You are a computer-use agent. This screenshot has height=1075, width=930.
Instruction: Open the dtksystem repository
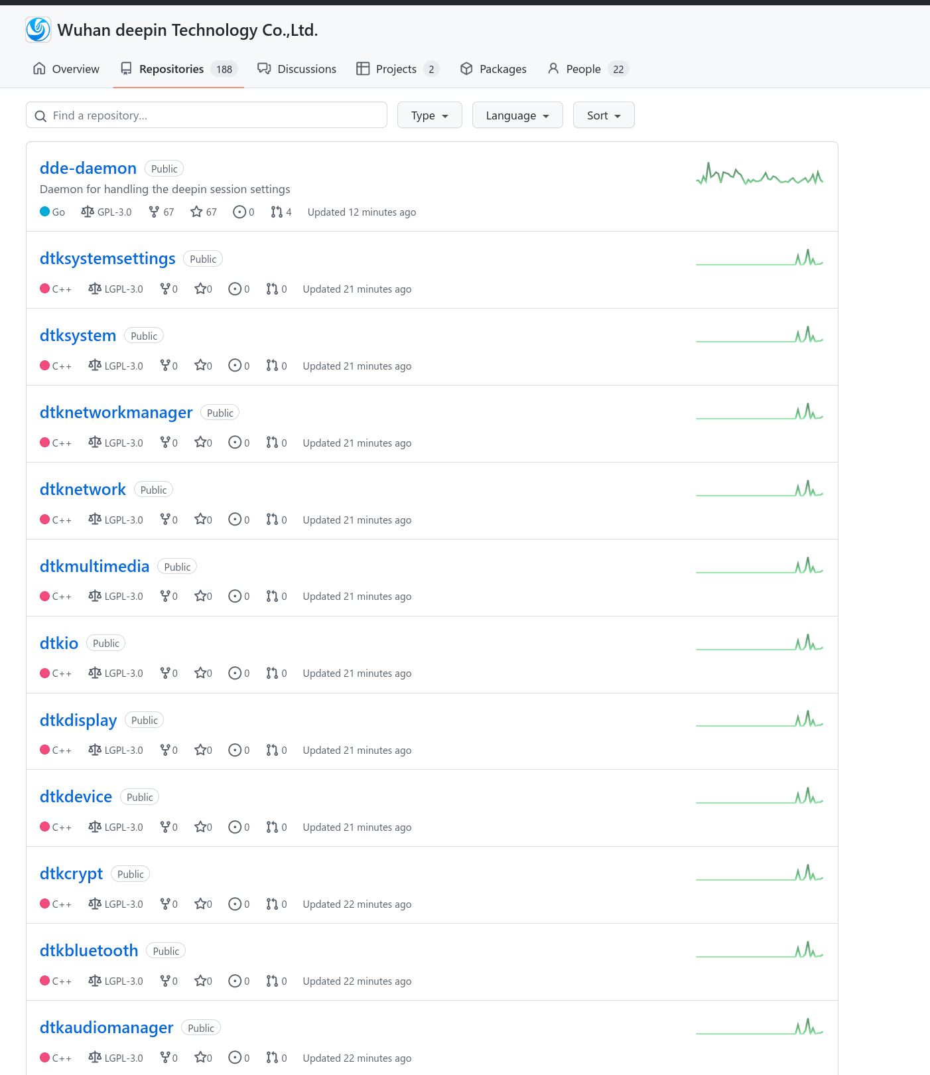[x=78, y=336]
